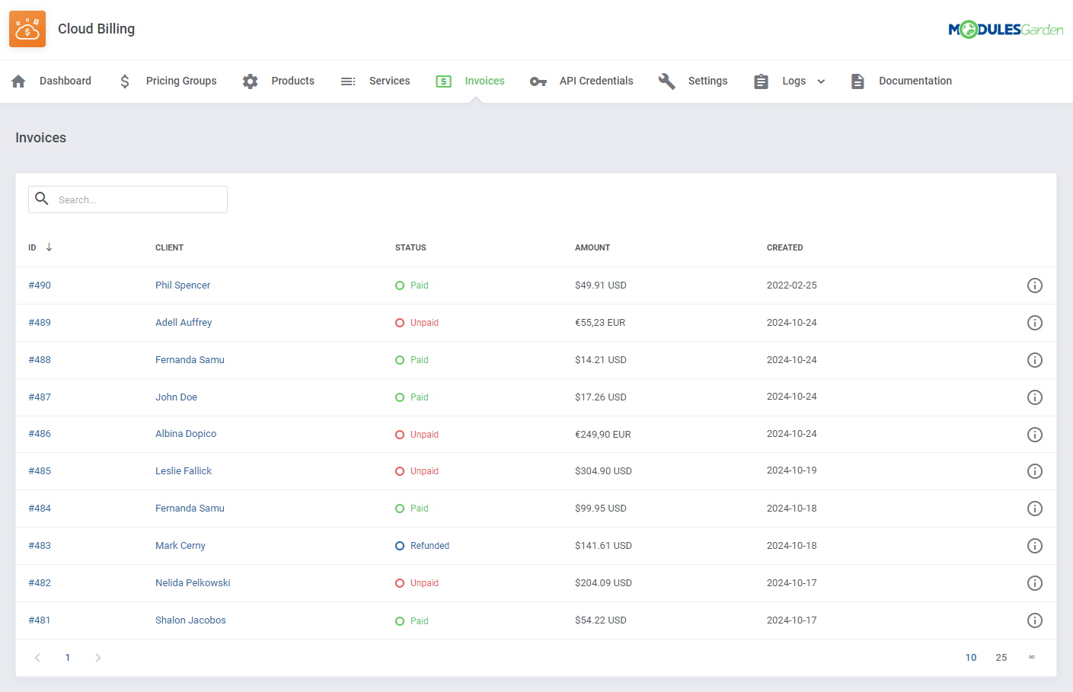Viewport: 1073px width, 692px height.
Task: Switch to the Services section
Action: [x=390, y=81]
